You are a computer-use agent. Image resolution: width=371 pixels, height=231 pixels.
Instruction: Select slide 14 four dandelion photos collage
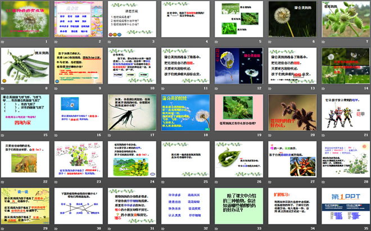(x=346, y=66)
